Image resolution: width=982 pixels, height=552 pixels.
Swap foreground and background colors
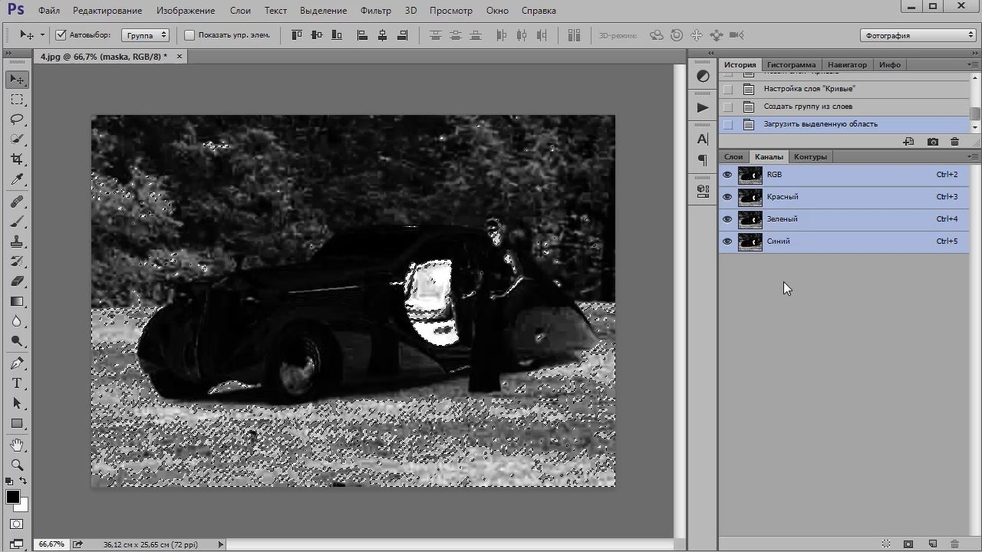tap(24, 481)
